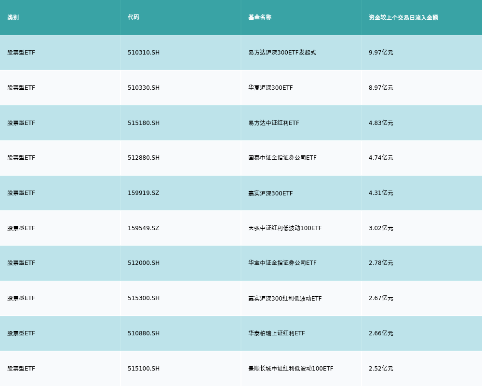Click 股票型ETF in the 510880.SH row
The height and width of the screenshot is (386, 482).
click(x=21, y=333)
